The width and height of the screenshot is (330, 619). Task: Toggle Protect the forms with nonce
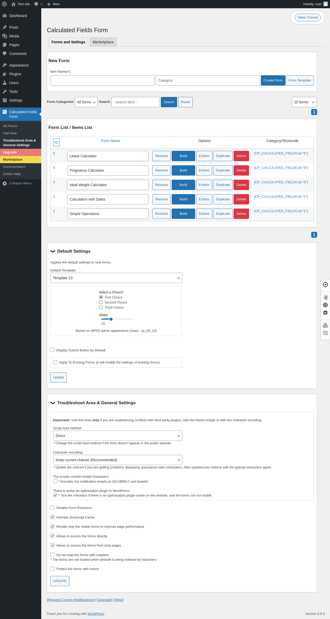pyautogui.click(x=52, y=569)
